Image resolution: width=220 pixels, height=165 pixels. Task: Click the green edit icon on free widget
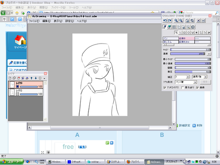tap(107, 143)
